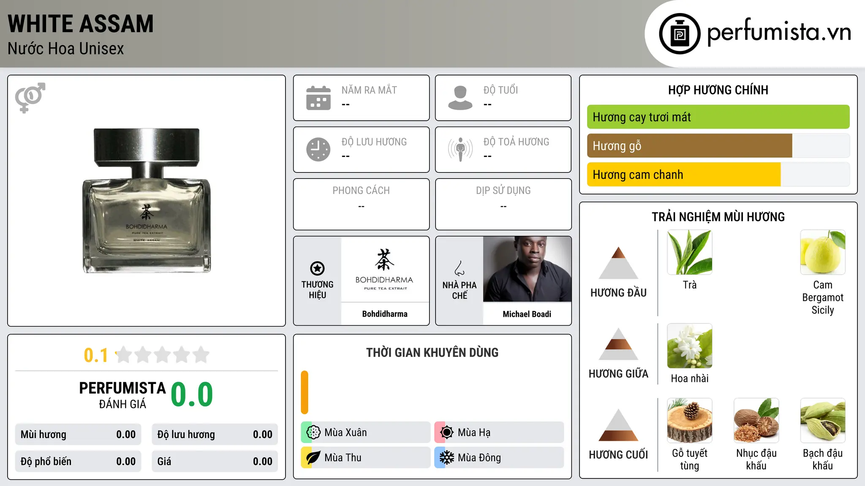This screenshot has width=865, height=486.
Task: Click the PHONG CÁCH label
Action: click(x=361, y=191)
